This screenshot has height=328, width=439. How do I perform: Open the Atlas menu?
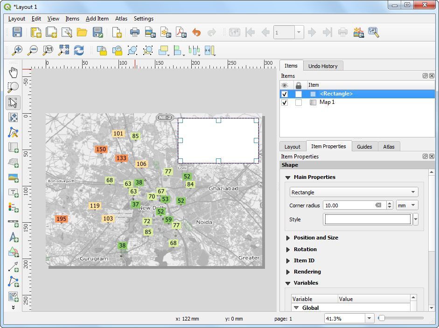[121, 19]
